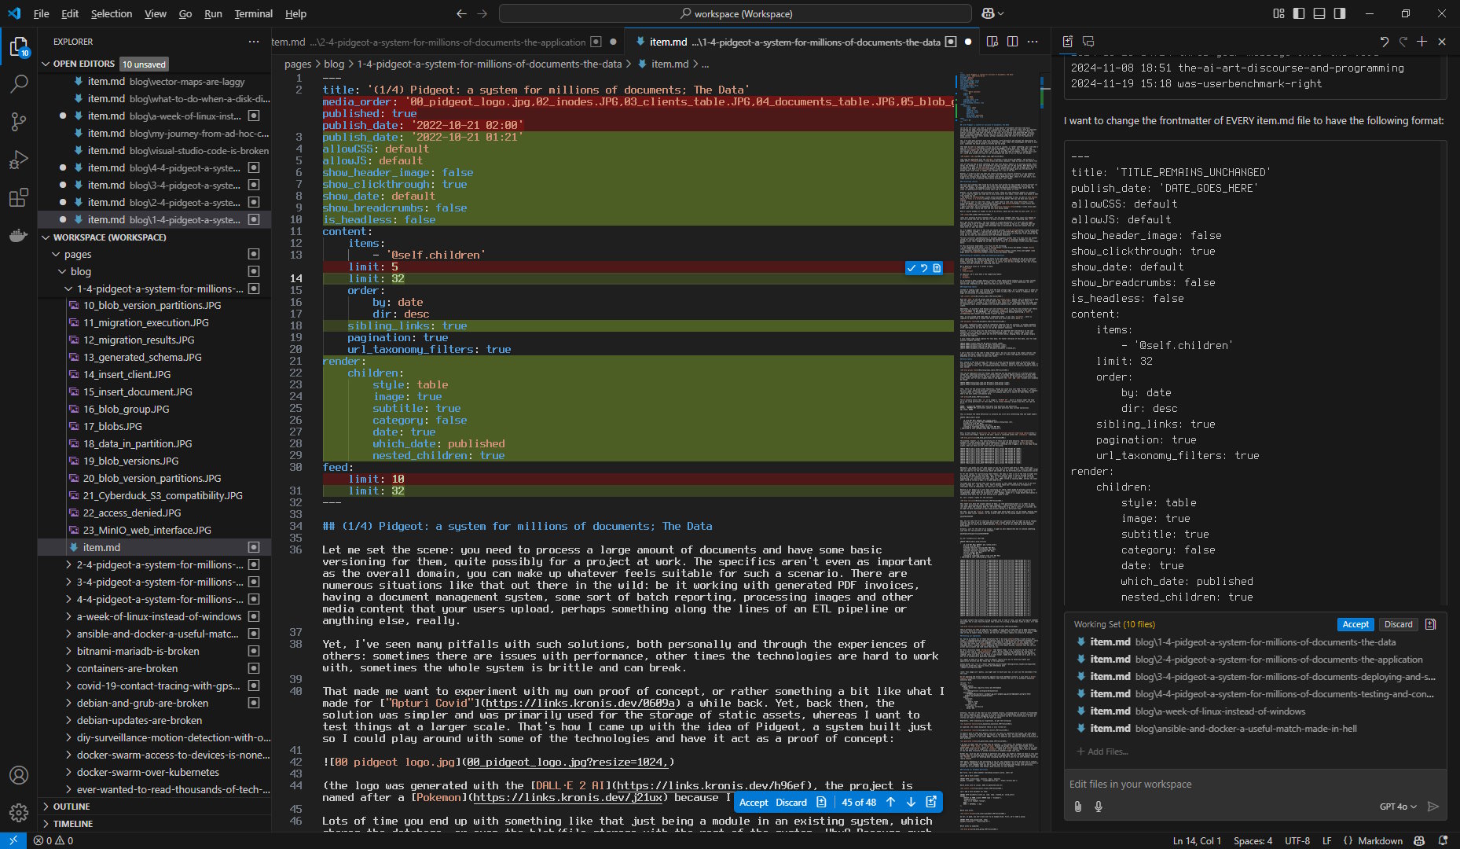Send the edit request
The width and height of the screenshot is (1460, 849).
(1433, 807)
